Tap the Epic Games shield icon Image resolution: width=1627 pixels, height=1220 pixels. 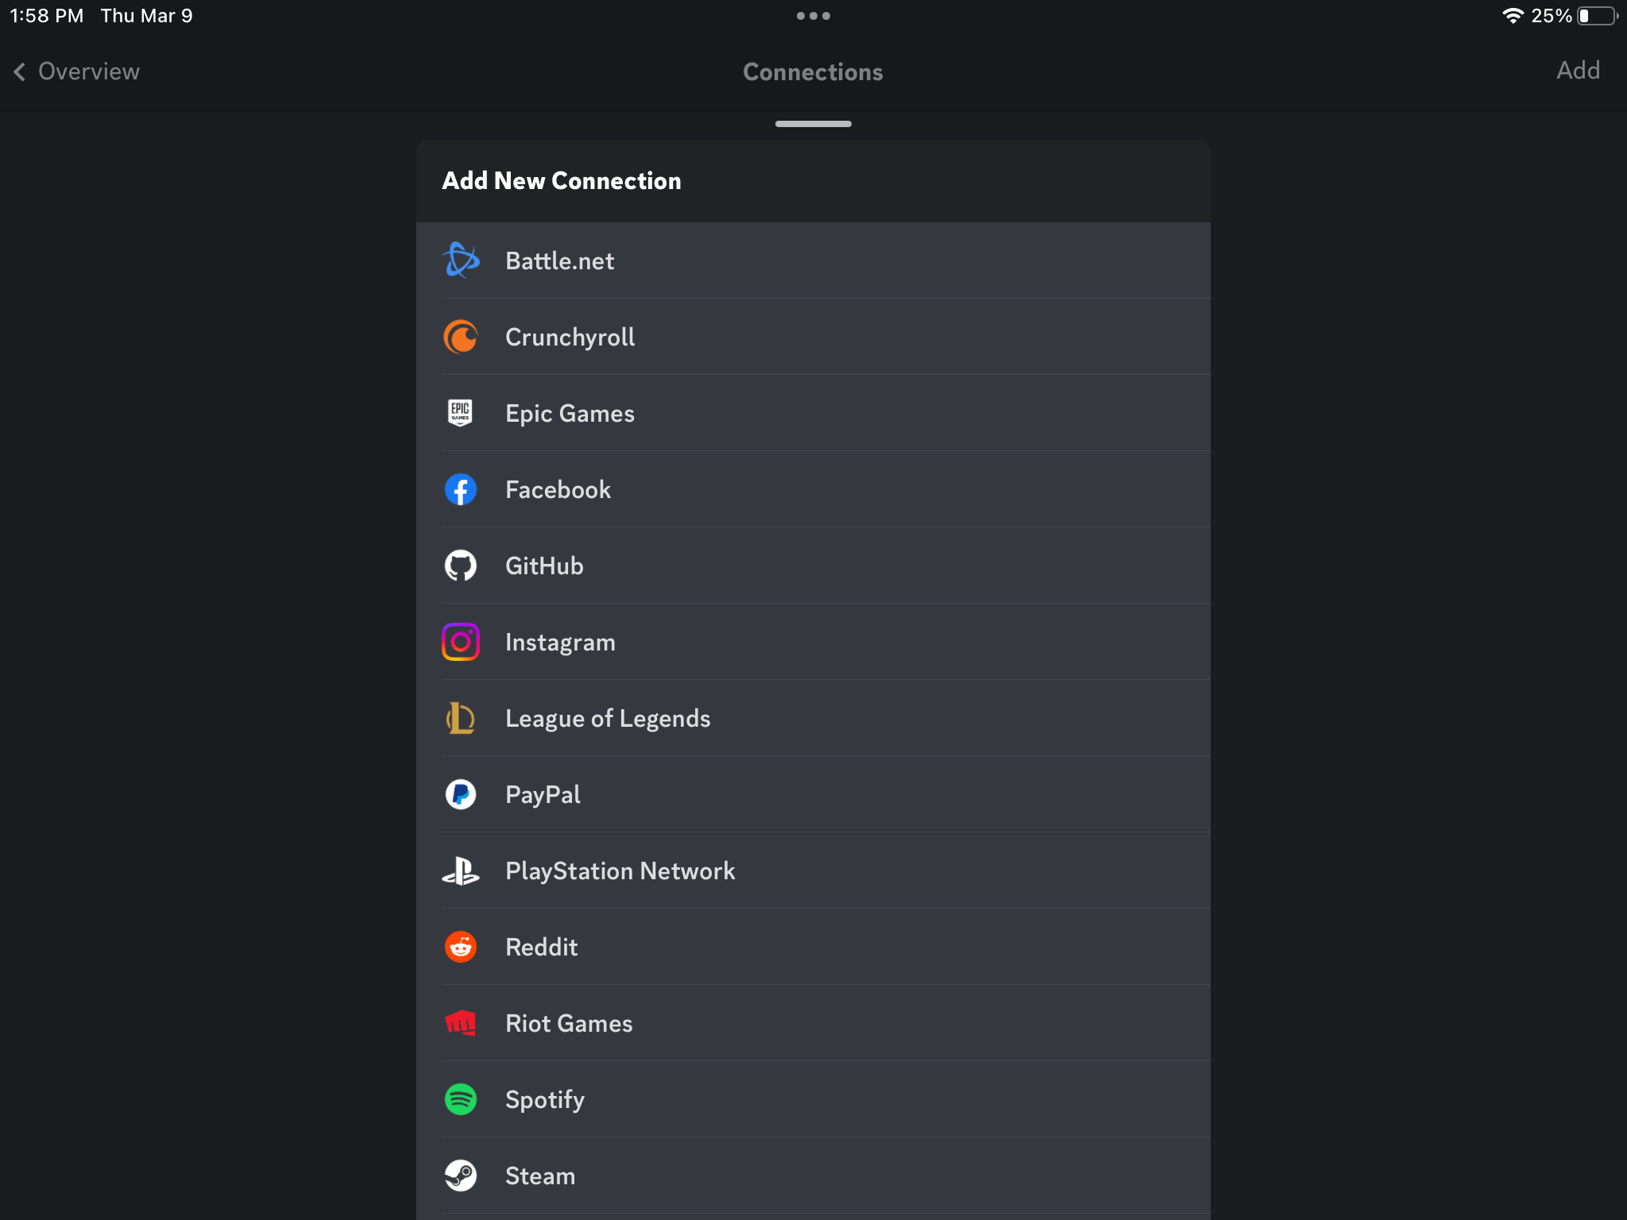pyautogui.click(x=461, y=413)
